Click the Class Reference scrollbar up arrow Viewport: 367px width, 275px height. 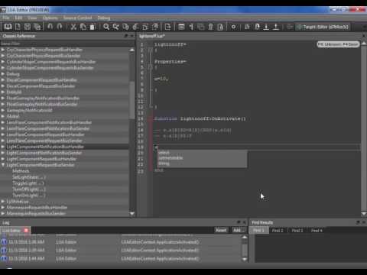point(132,50)
